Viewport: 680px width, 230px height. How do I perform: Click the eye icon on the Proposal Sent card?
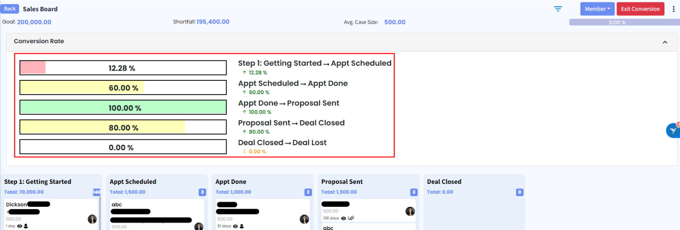pos(343,218)
